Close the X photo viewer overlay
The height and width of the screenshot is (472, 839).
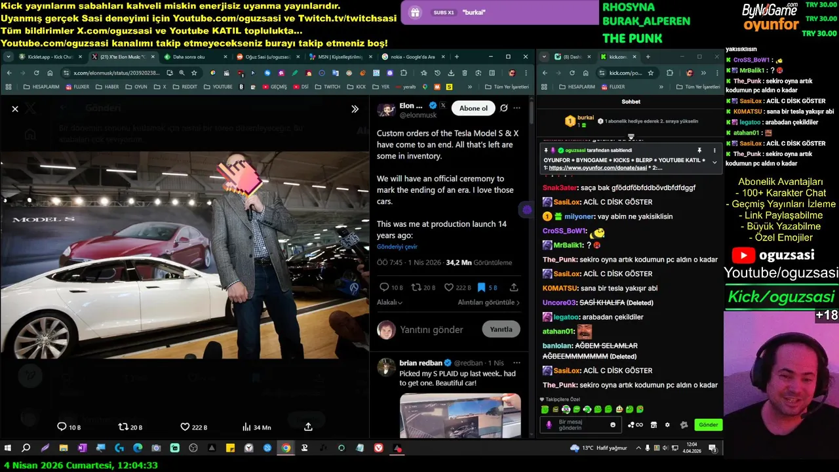(x=15, y=109)
